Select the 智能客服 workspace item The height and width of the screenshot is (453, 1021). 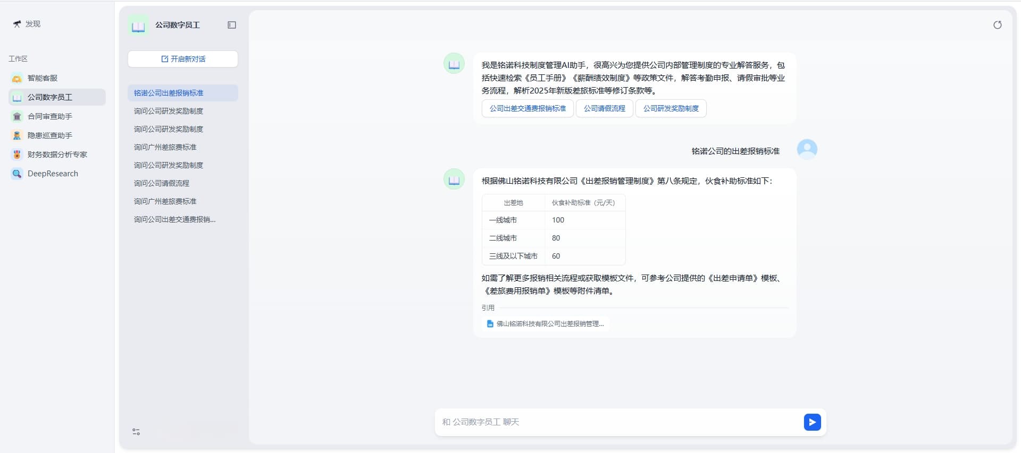pyautogui.click(x=57, y=78)
